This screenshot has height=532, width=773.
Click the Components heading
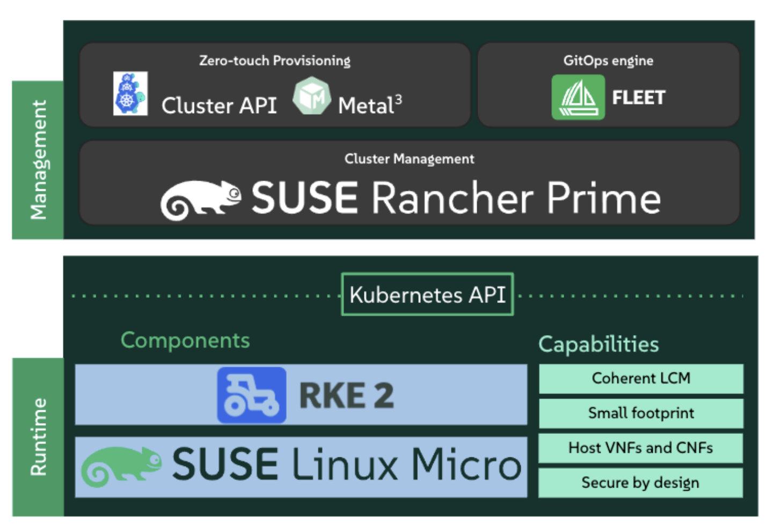pos(185,341)
